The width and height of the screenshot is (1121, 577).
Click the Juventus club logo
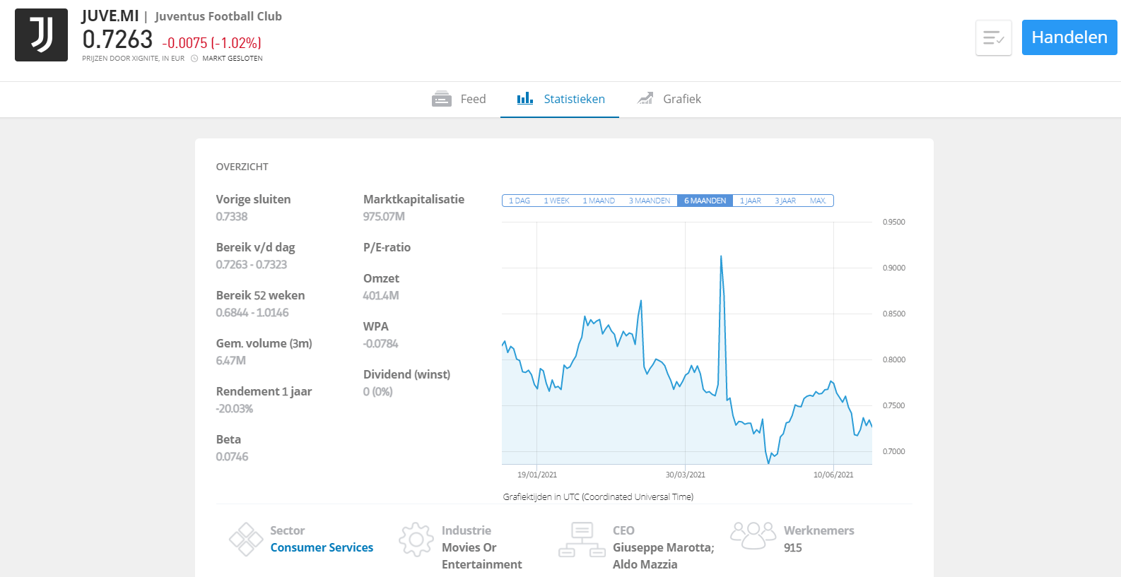point(41,35)
